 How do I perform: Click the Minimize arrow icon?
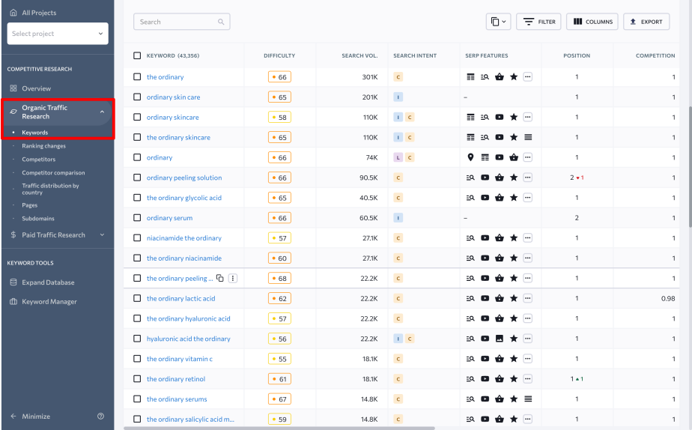(x=13, y=416)
